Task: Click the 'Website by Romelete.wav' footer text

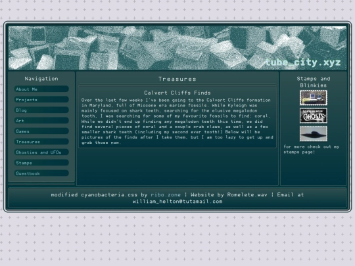Action: click(x=229, y=195)
